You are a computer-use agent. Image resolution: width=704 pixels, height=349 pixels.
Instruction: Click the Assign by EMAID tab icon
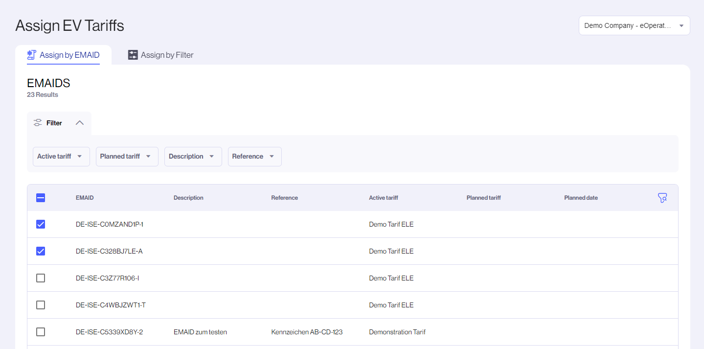coord(32,55)
